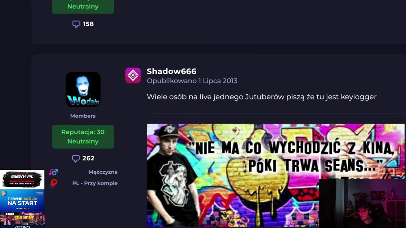Click the speech bubble icon next to 158
The height and width of the screenshot is (228, 406).
click(76, 24)
